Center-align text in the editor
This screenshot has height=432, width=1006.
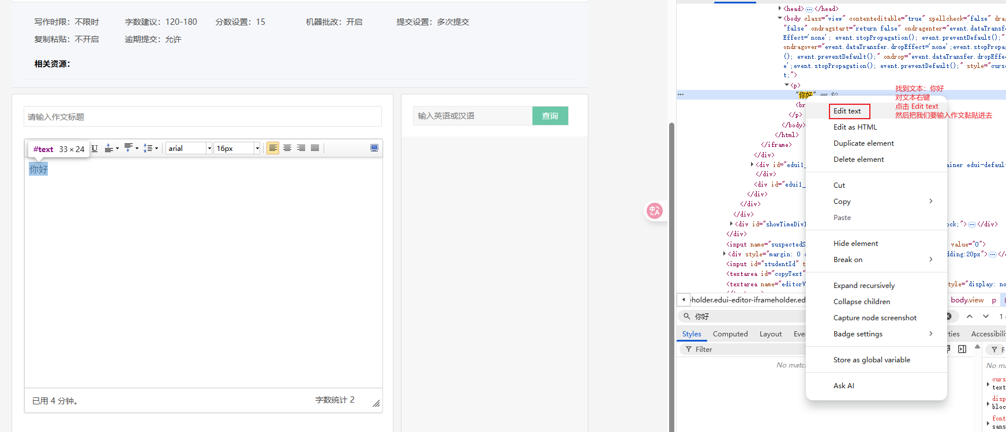click(287, 148)
